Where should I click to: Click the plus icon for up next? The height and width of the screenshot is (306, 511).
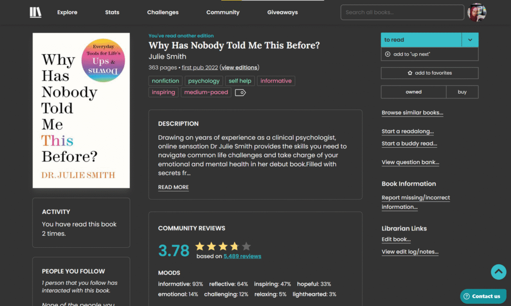coord(388,54)
